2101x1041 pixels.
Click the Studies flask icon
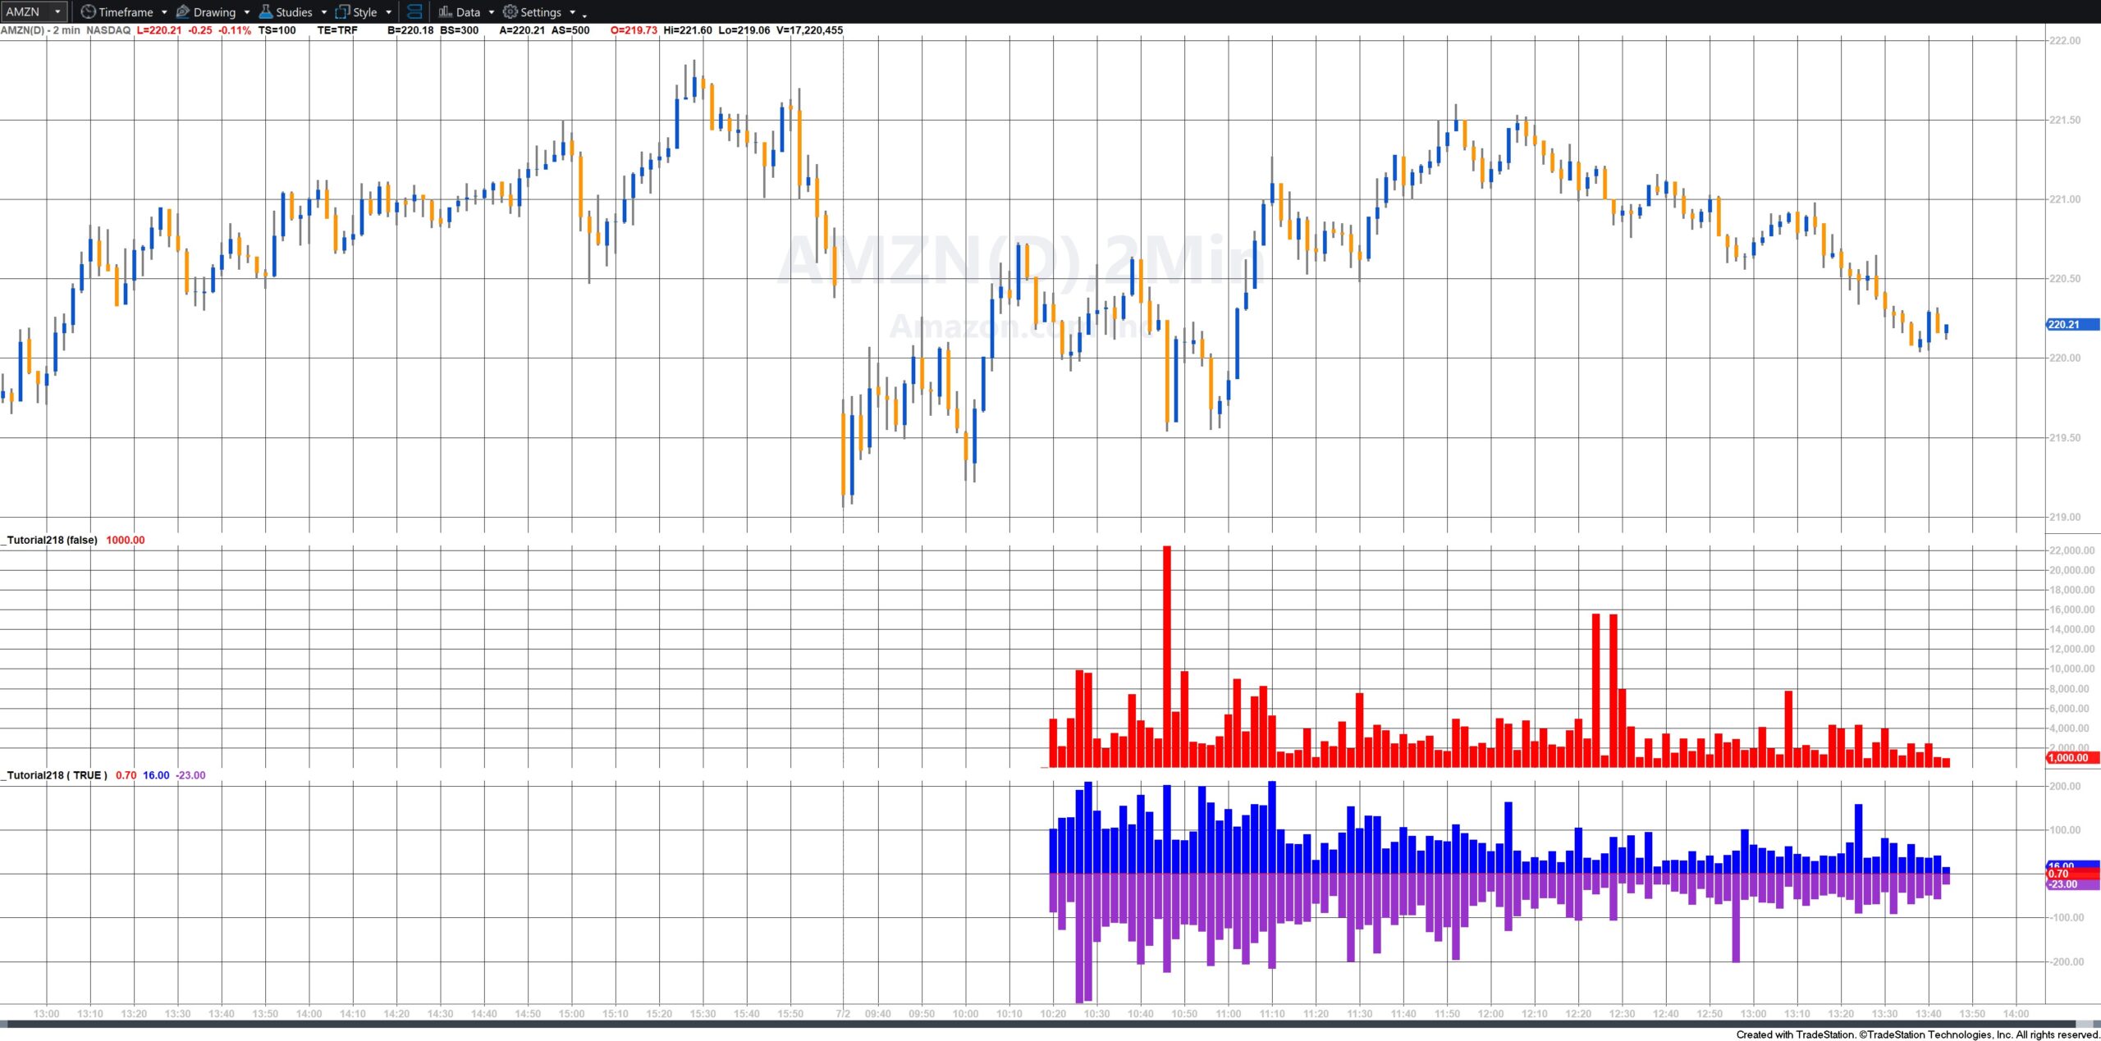point(266,11)
